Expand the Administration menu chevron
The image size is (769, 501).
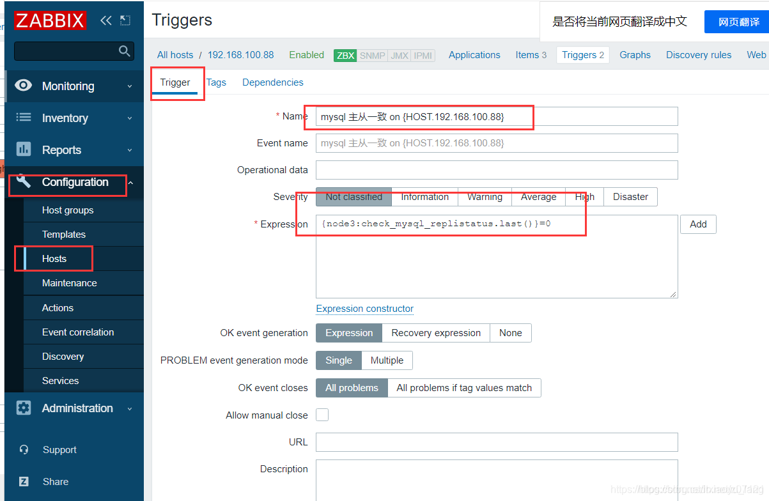tap(130, 408)
